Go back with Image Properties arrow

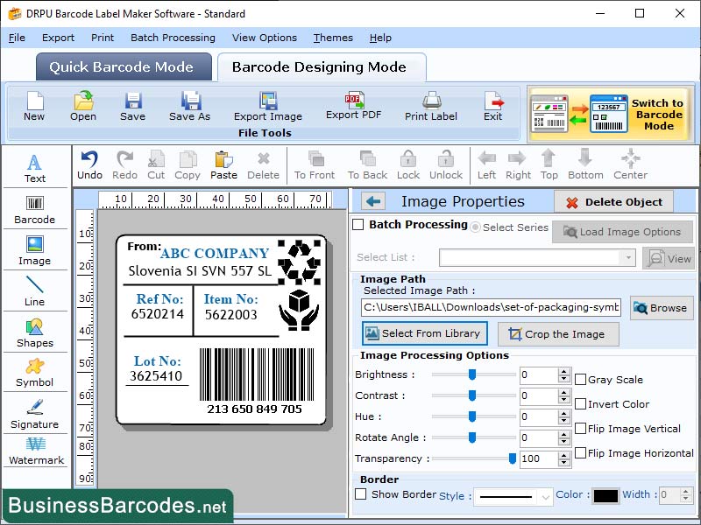pos(373,201)
